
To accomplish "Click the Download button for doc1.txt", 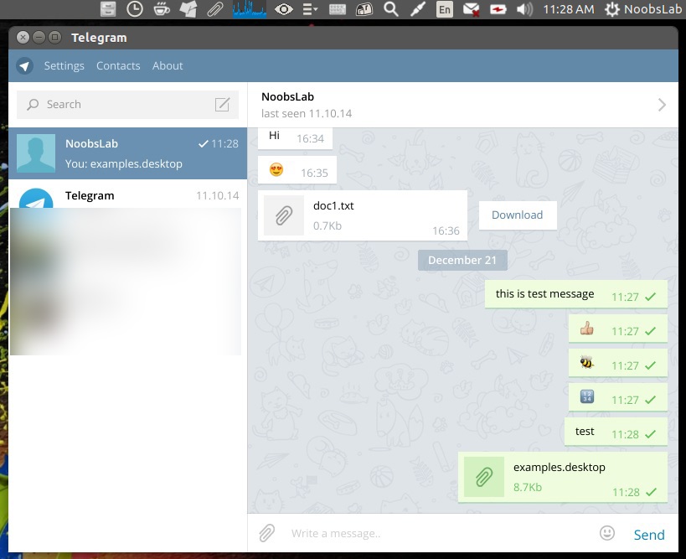I will [518, 215].
